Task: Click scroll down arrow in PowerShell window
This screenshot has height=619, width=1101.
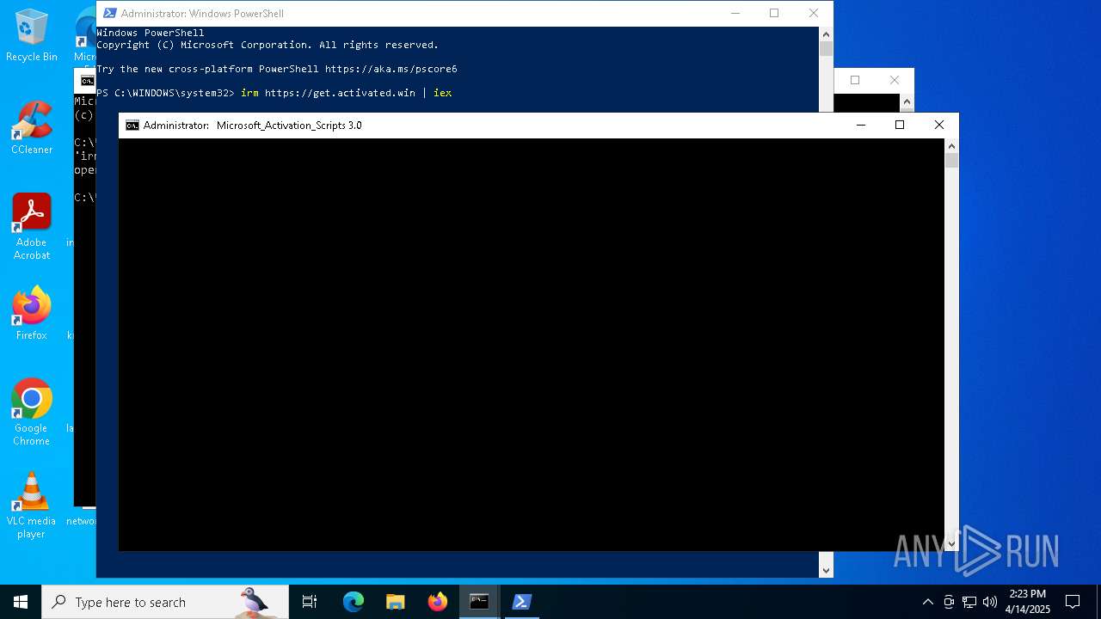Action: (826, 570)
